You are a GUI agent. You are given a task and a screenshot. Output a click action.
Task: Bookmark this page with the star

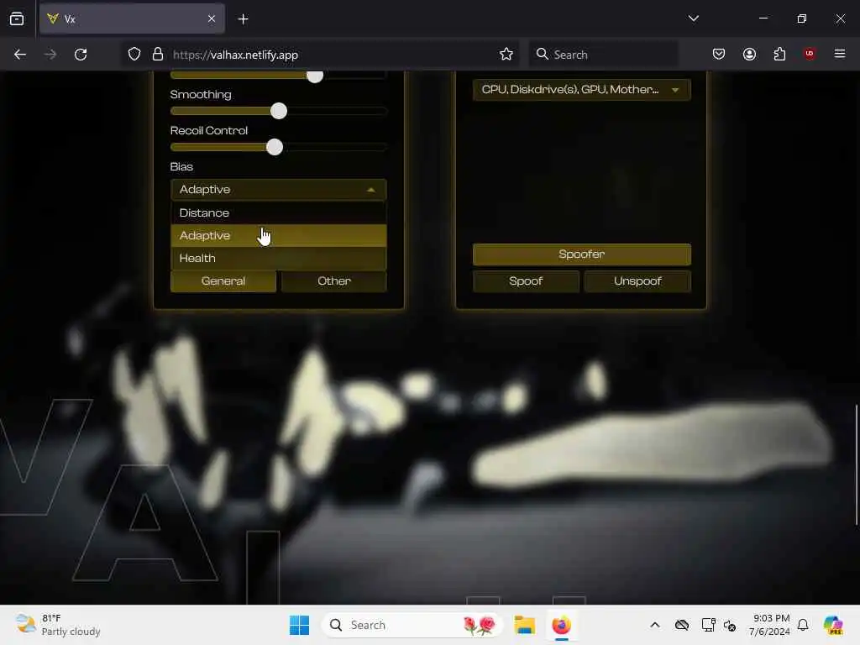coord(506,55)
